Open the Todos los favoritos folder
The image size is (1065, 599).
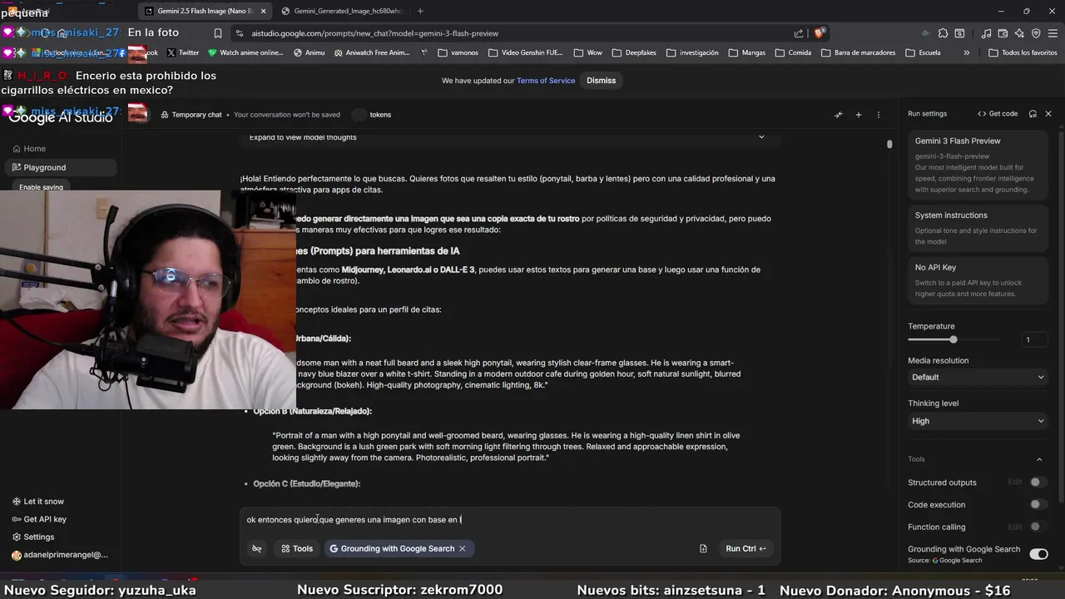[x=1023, y=52]
